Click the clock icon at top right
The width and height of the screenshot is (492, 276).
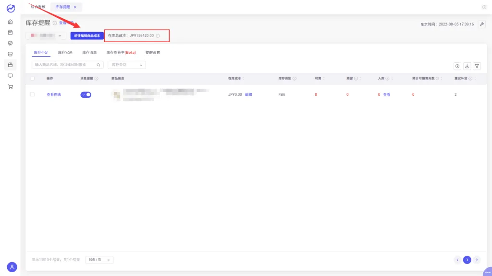[x=484, y=7]
